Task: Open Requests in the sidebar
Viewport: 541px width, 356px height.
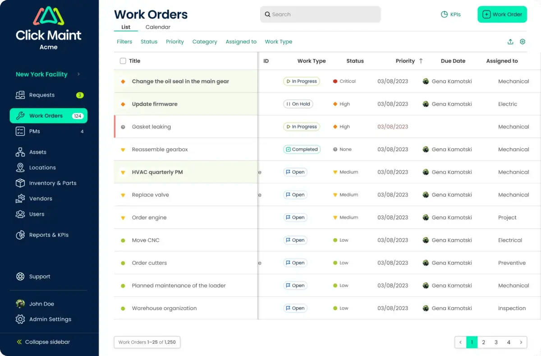Action: 49,95
